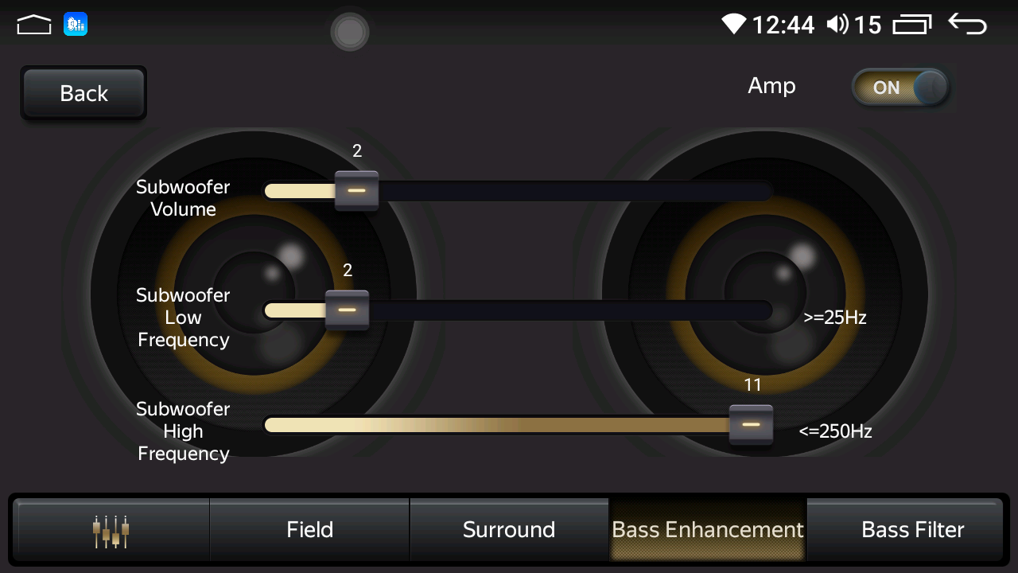Open the equalizer sliders tab icon
This screenshot has height=573, width=1018.
click(x=111, y=530)
